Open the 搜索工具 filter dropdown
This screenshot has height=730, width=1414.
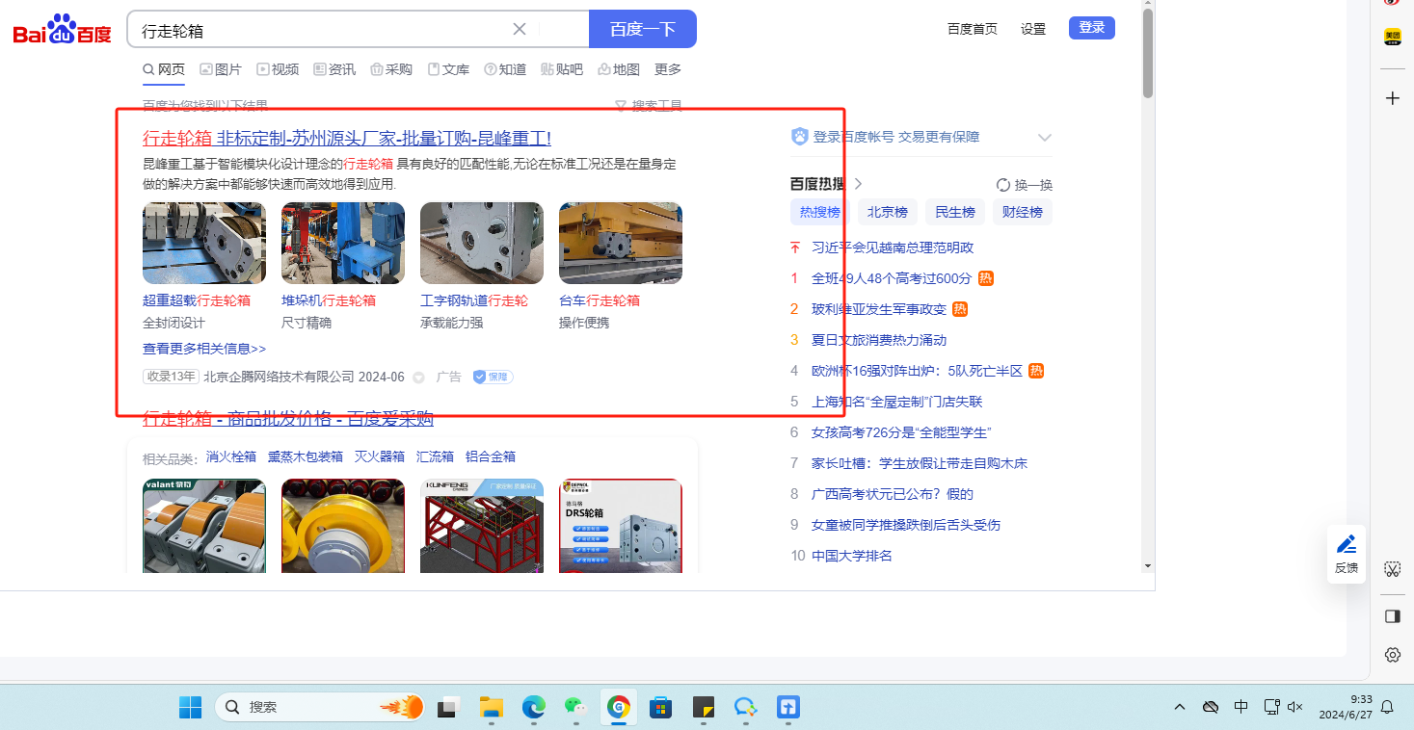tap(649, 105)
